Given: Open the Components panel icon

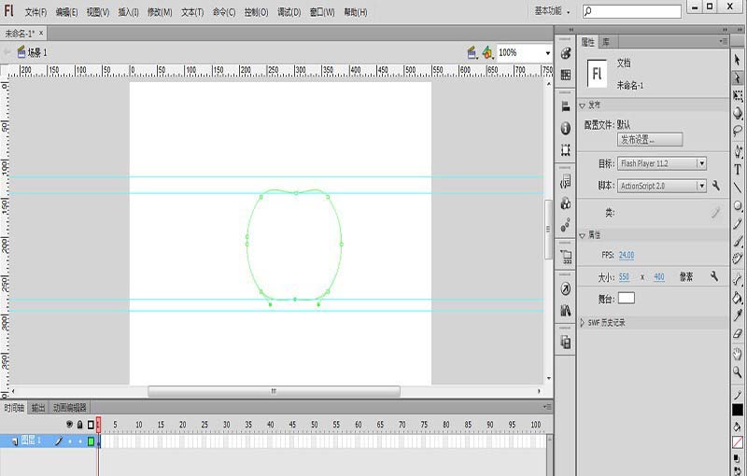Looking at the screenshot, I should tap(566, 203).
